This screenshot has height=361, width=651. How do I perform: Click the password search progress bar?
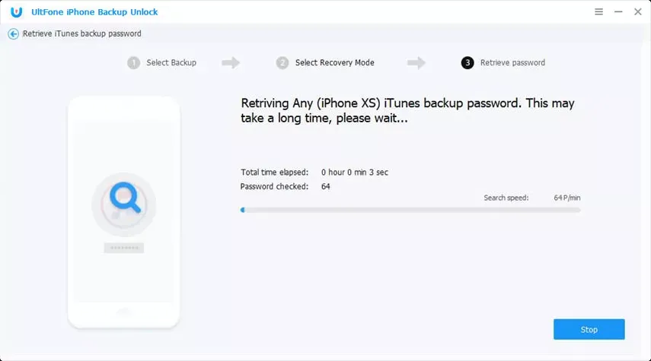pos(410,210)
